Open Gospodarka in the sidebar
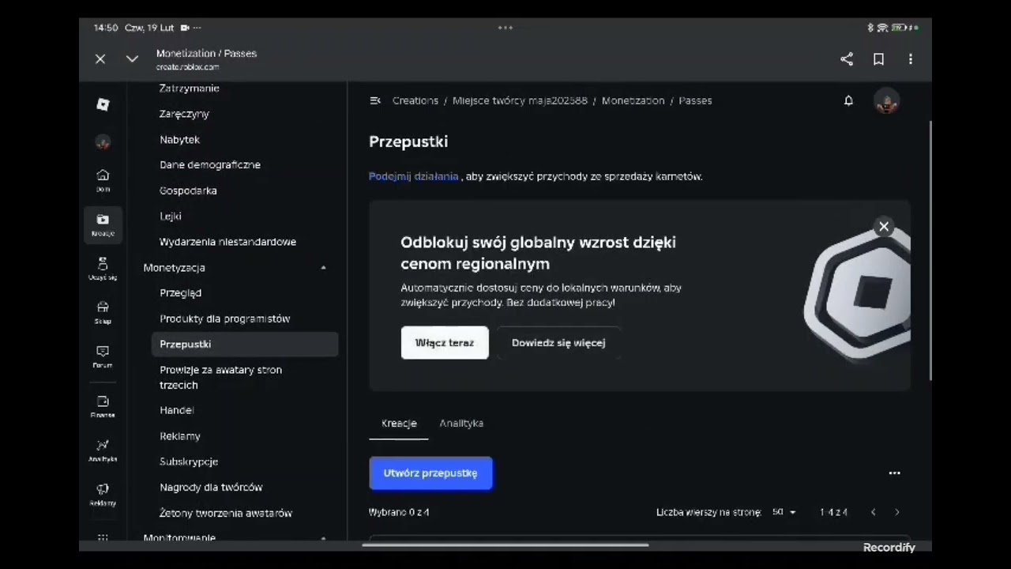This screenshot has height=569, width=1011. coord(188,190)
